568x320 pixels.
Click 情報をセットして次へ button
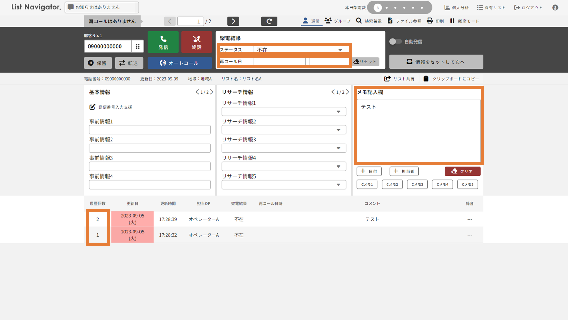(x=436, y=62)
